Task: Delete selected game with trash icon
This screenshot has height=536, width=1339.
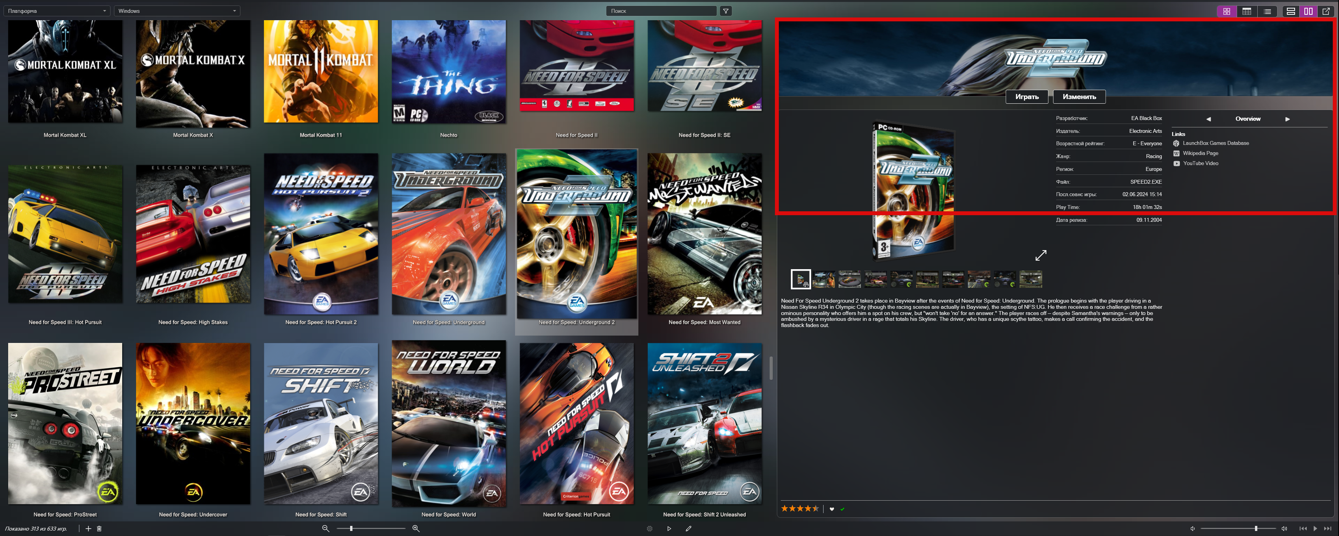Action: point(99,528)
